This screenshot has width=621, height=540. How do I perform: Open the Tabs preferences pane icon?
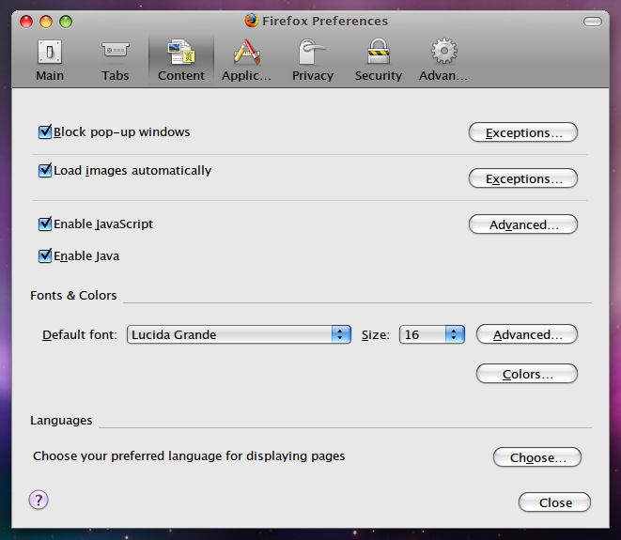point(116,52)
